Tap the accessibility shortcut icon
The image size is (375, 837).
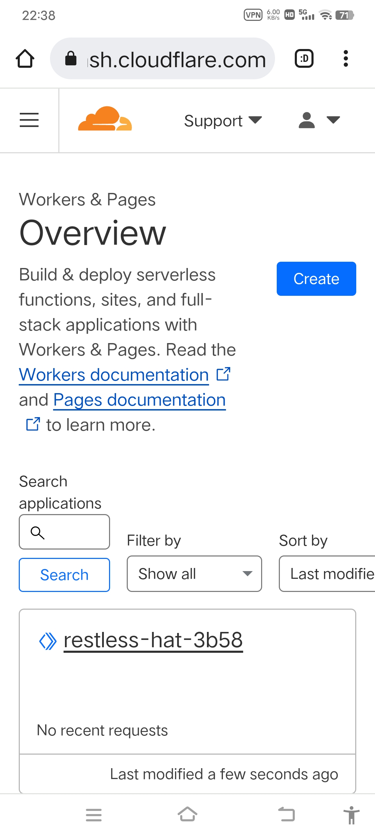pos(351,815)
